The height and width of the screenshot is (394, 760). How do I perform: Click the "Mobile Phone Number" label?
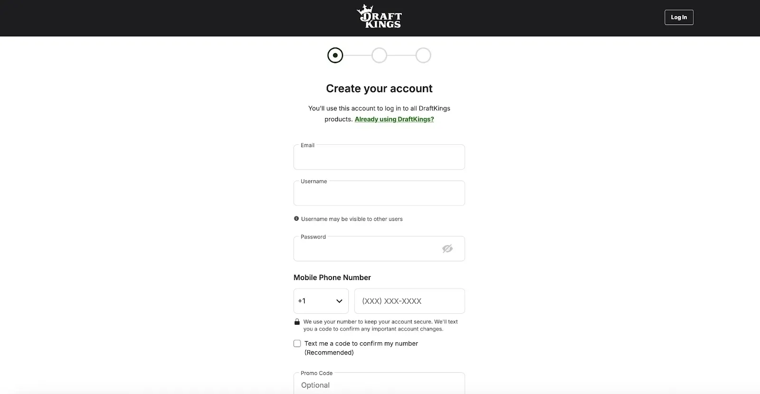[x=332, y=278]
